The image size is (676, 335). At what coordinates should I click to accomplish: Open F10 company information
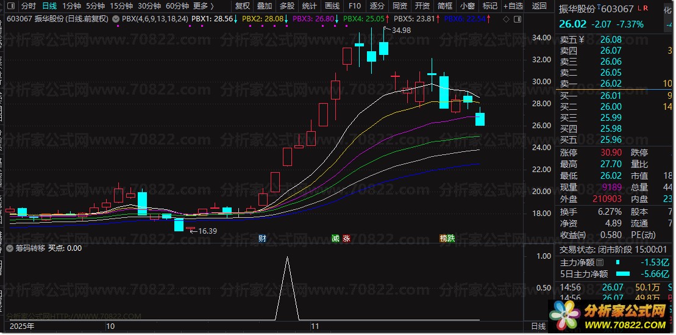click(354, 6)
